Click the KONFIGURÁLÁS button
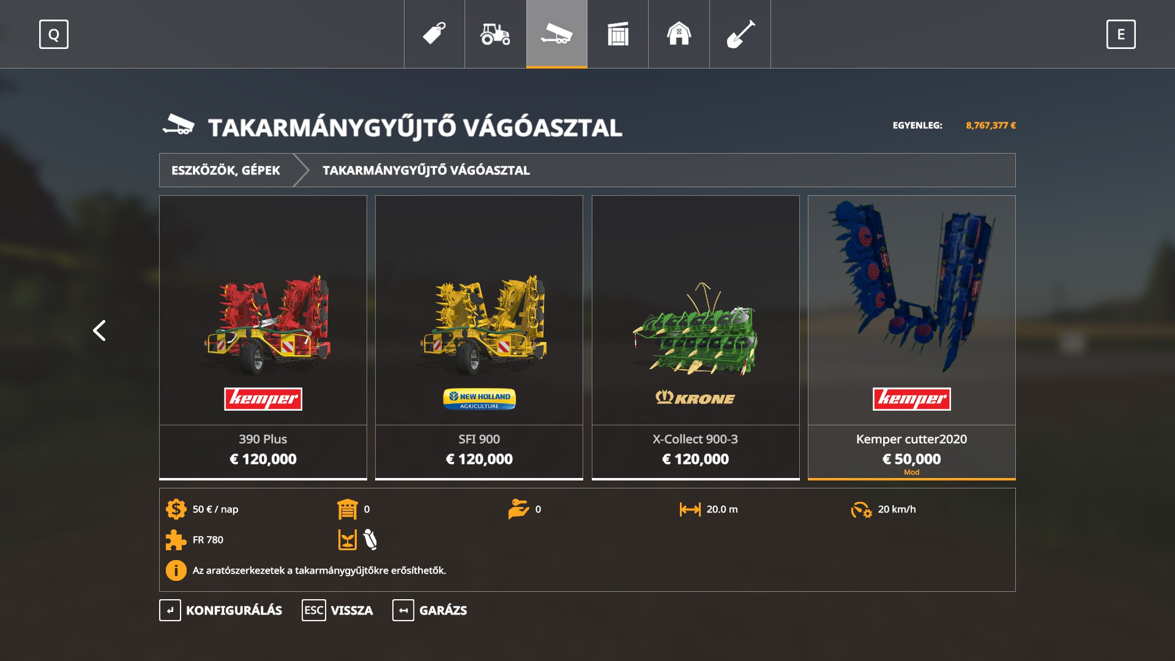Viewport: 1175px width, 661px height. [221, 610]
